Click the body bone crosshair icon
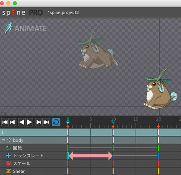The height and width of the screenshot is (175, 181). coord(9,140)
